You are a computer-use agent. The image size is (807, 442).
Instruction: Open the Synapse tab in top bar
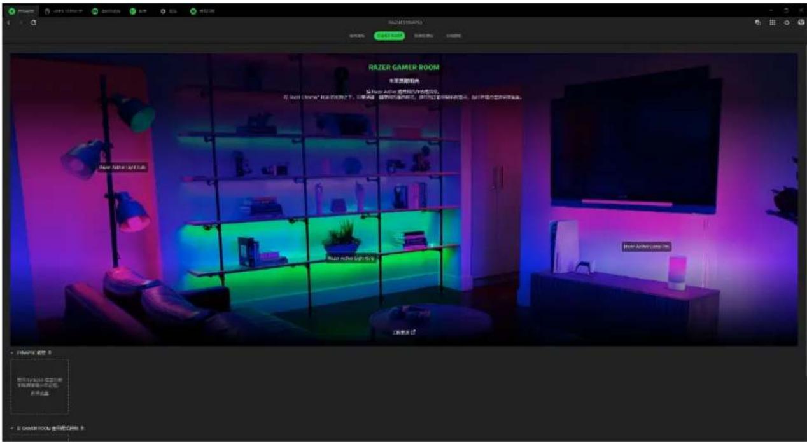coord(21,11)
